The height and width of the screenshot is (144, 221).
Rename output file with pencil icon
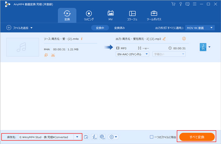pyautogui.click(x=164, y=39)
